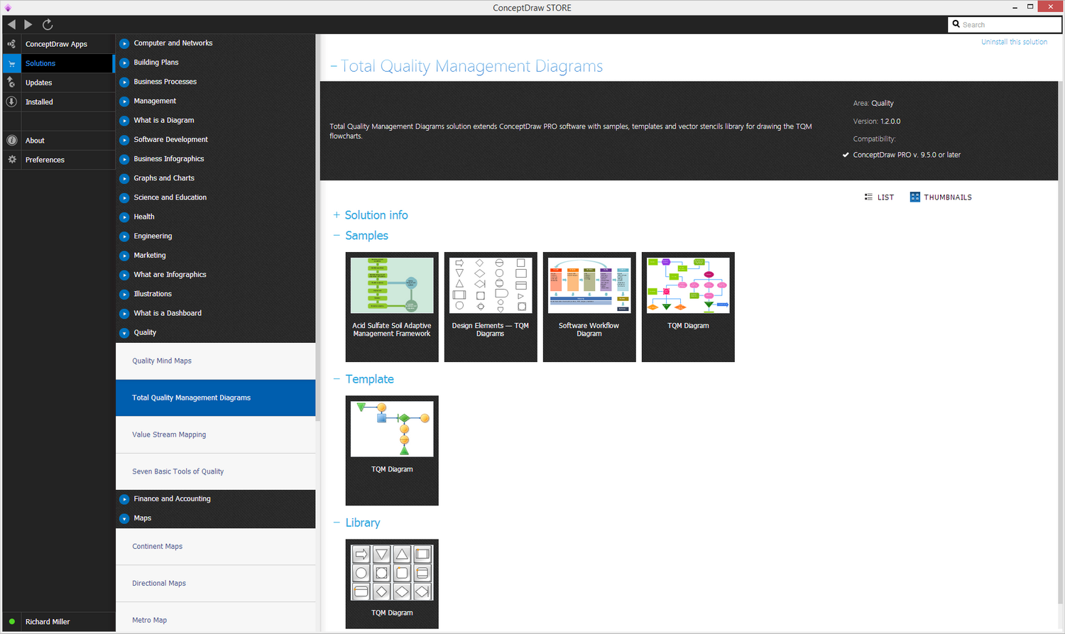This screenshot has width=1065, height=634.
Task: Open Seven Basic Tools of Quality solution
Action: [x=216, y=471]
